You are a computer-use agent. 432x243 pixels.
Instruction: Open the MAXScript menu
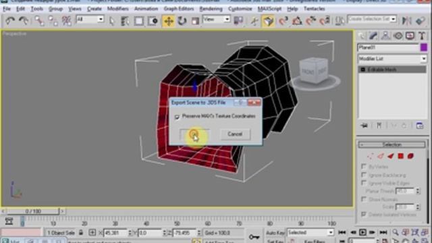[x=269, y=9]
